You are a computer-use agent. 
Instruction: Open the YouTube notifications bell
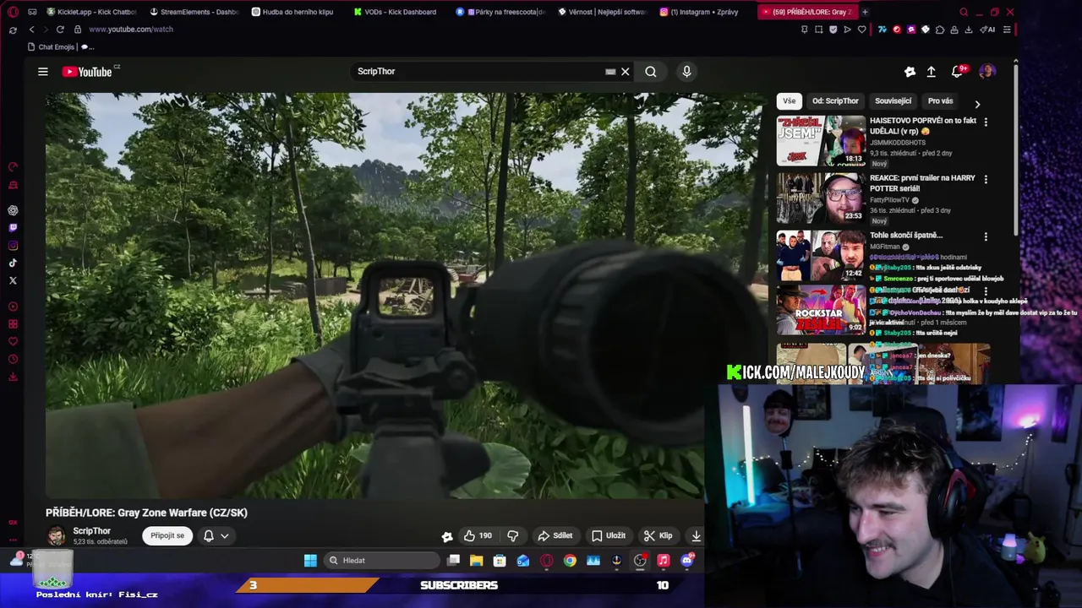957,72
